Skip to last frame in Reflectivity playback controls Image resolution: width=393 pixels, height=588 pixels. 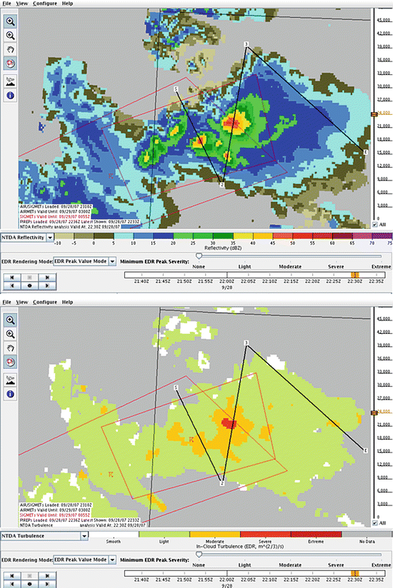point(47,278)
